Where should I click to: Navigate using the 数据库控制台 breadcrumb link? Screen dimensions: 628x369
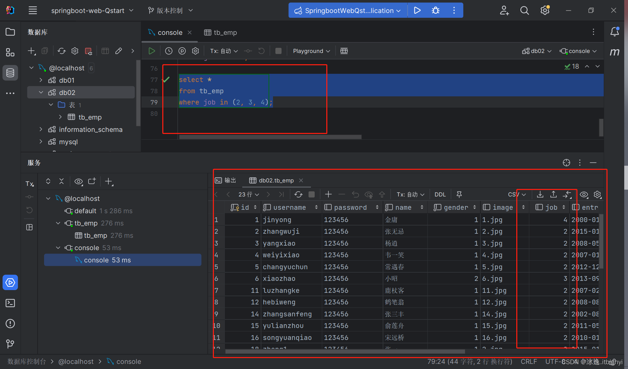(26, 361)
